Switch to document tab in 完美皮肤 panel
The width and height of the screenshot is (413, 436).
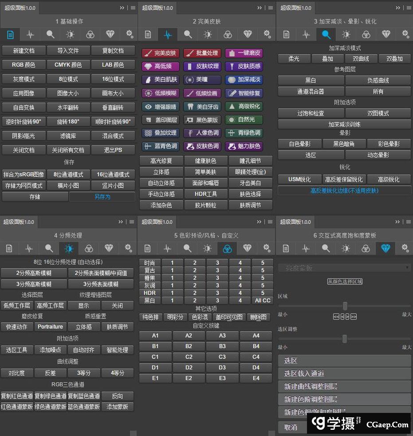tap(148, 34)
